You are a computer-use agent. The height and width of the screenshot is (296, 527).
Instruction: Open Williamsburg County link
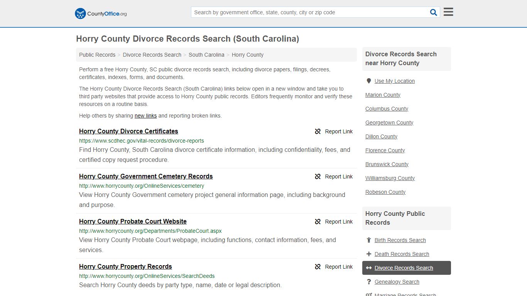[x=390, y=178]
